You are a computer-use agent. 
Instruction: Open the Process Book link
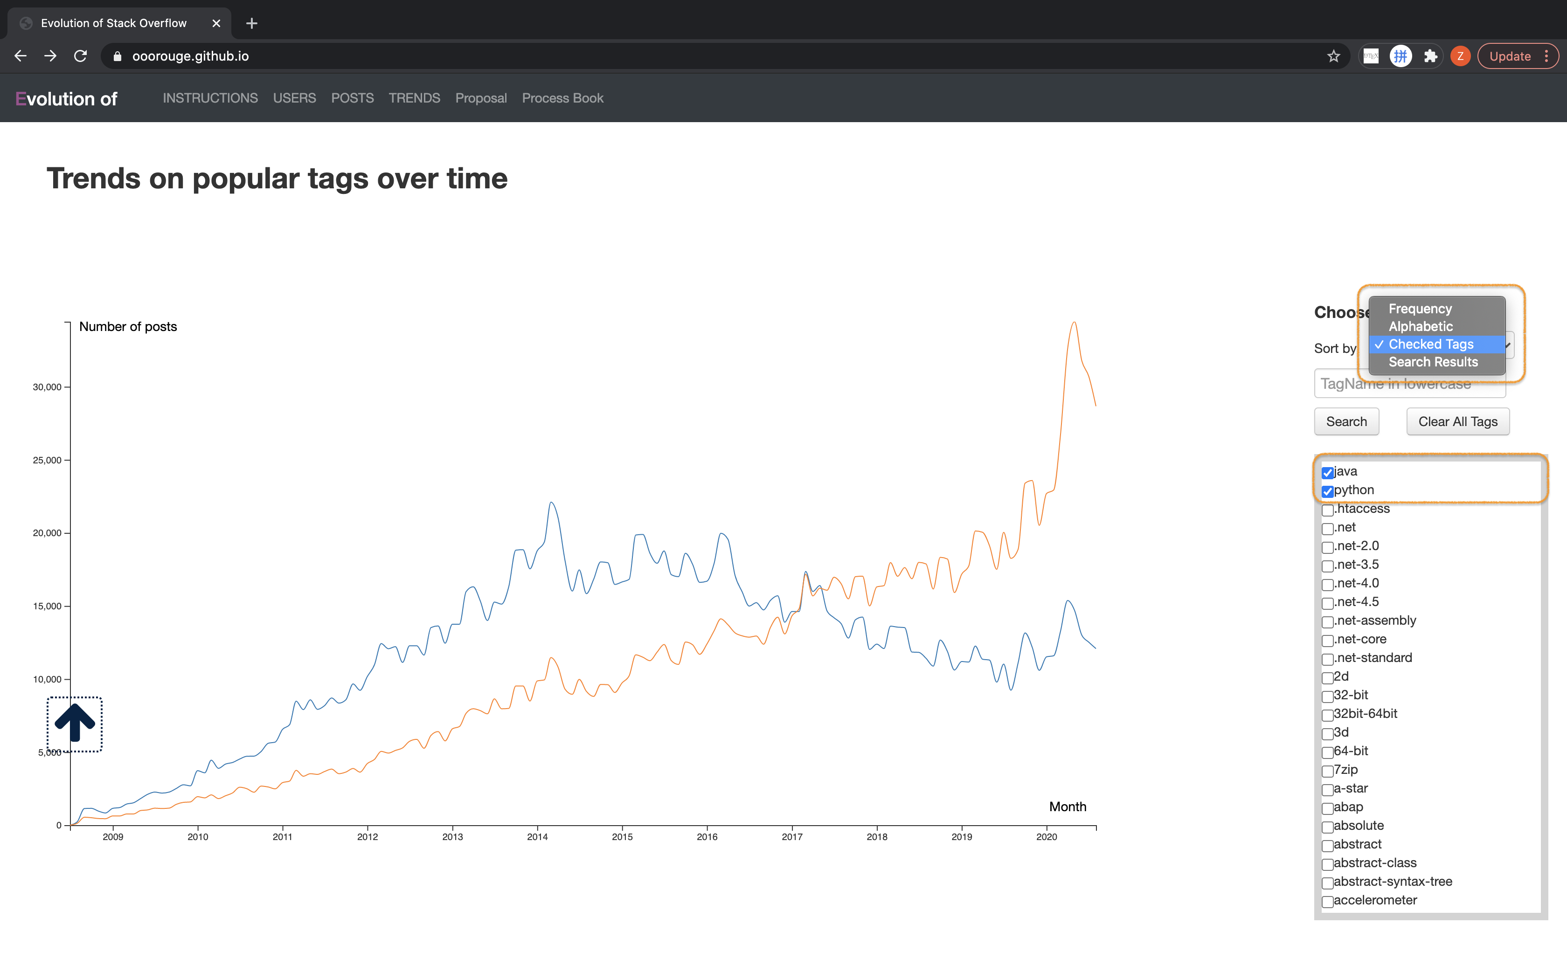563,98
